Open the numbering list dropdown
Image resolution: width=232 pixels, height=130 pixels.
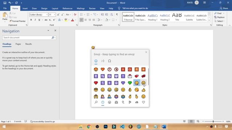(x=91, y=14)
